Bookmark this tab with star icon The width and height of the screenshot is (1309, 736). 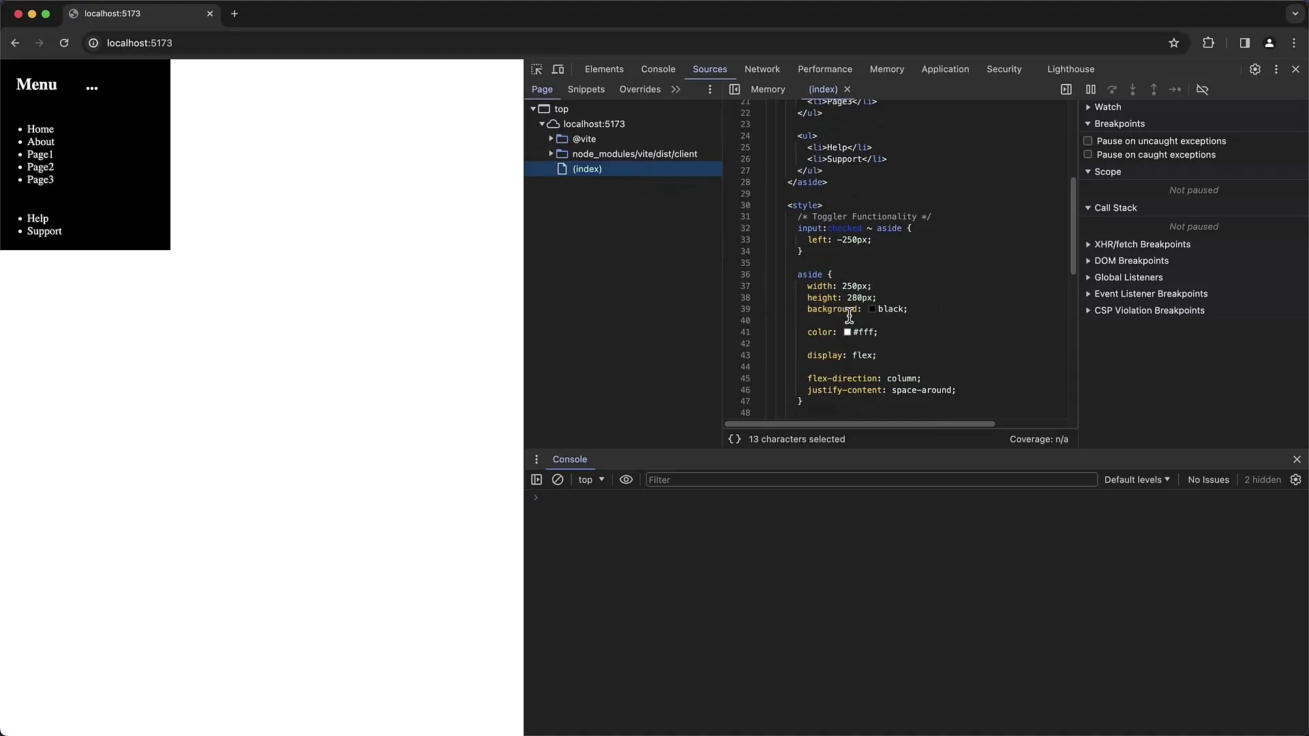point(1174,43)
